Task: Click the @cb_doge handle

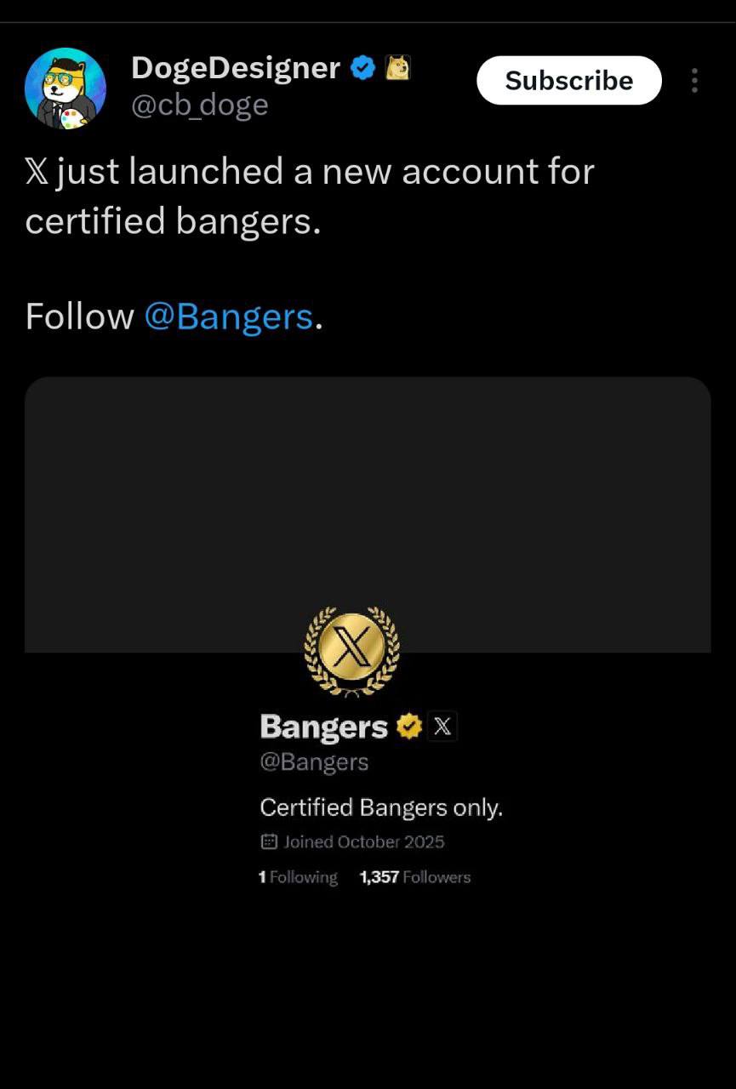Action: point(200,105)
